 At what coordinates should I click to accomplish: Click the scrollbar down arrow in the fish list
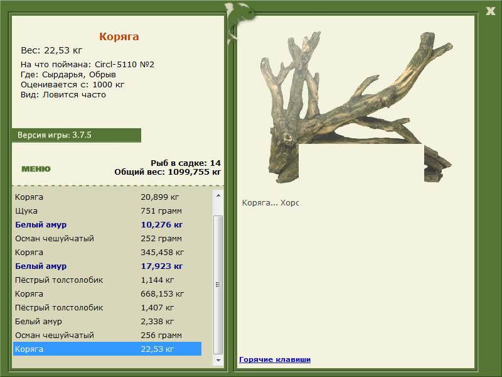(x=218, y=360)
